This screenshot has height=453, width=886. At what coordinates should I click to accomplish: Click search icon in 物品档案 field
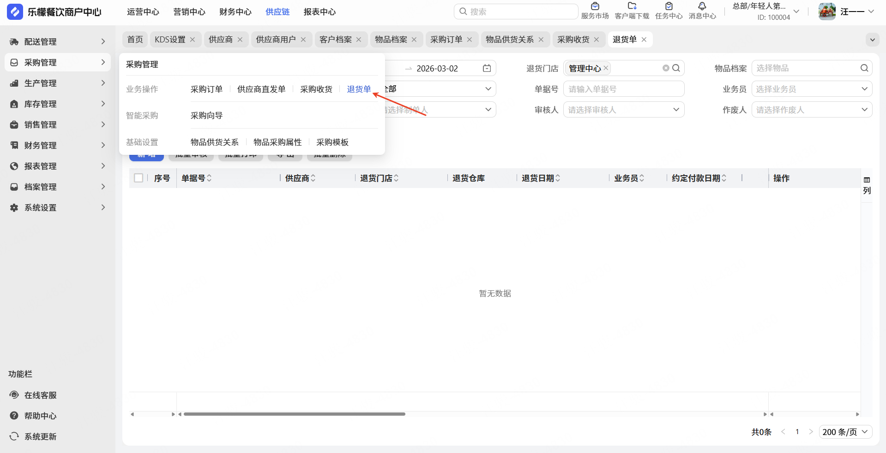pyautogui.click(x=864, y=68)
